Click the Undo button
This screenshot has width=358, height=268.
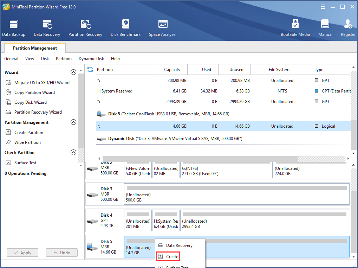pyautogui.click(x=61, y=253)
